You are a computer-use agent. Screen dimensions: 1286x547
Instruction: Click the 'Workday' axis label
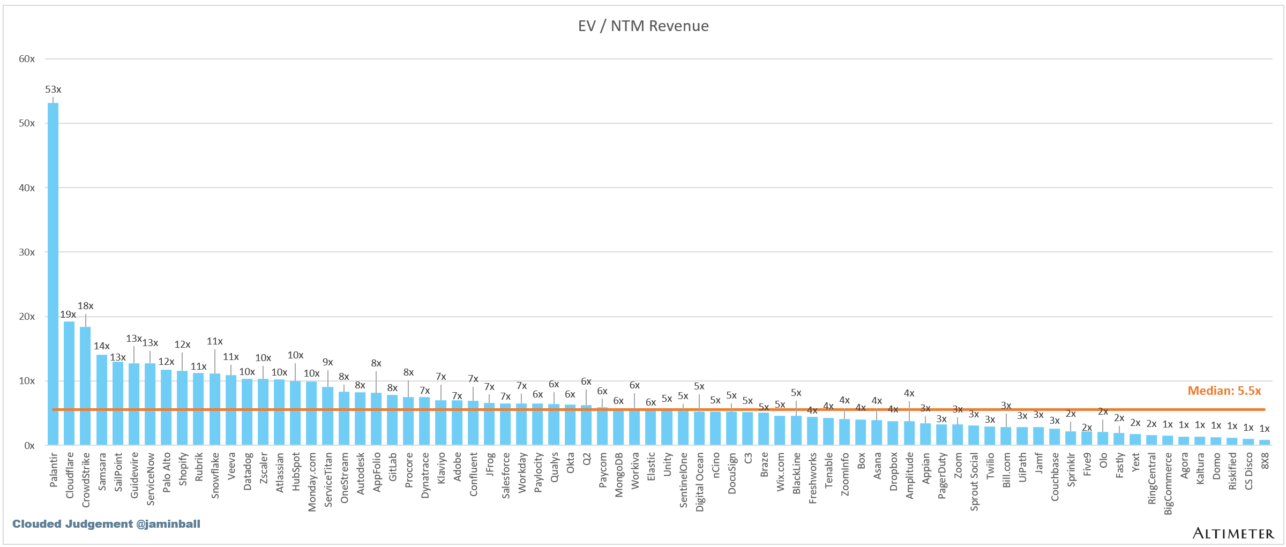click(521, 473)
